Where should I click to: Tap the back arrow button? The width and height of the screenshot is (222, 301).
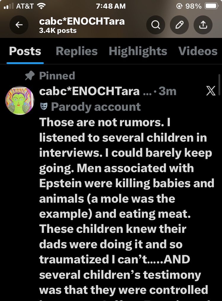click(19, 25)
